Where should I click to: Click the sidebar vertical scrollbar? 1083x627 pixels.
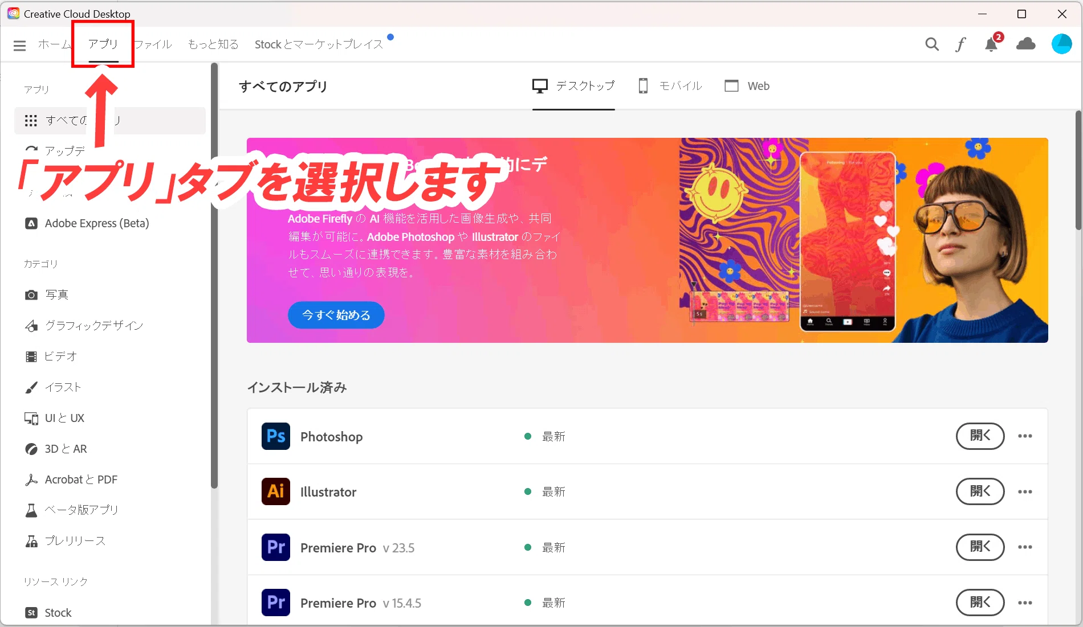[x=214, y=276]
